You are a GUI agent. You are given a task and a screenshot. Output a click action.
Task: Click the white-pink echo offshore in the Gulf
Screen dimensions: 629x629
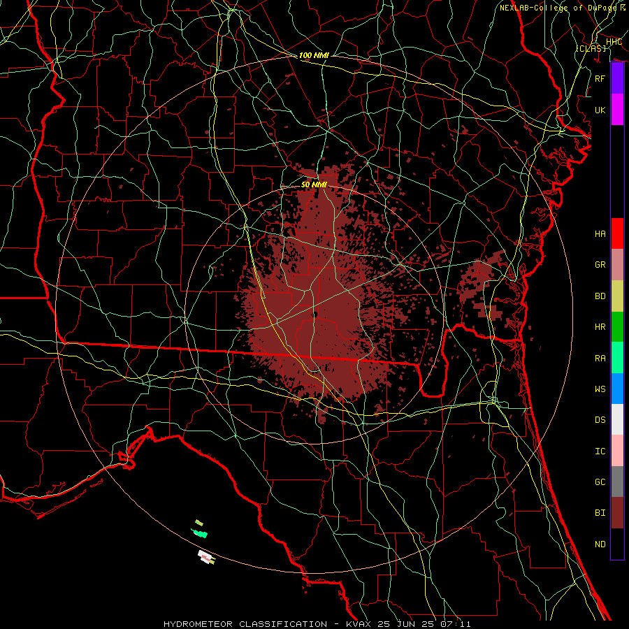point(206,557)
